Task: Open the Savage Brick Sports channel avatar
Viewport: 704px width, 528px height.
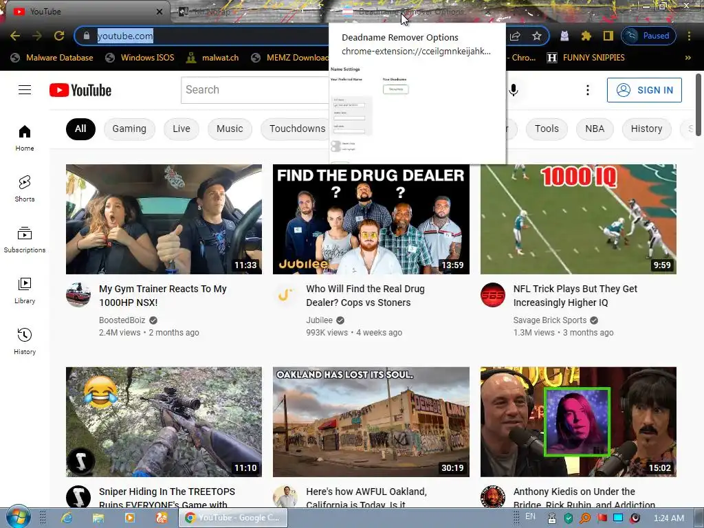Action: click(492, 294)
